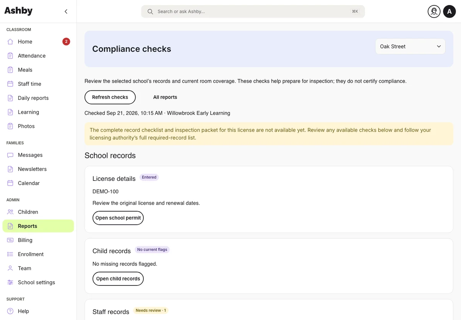
Task: Click the chevron of the school selector
Action: click(439, 46)
